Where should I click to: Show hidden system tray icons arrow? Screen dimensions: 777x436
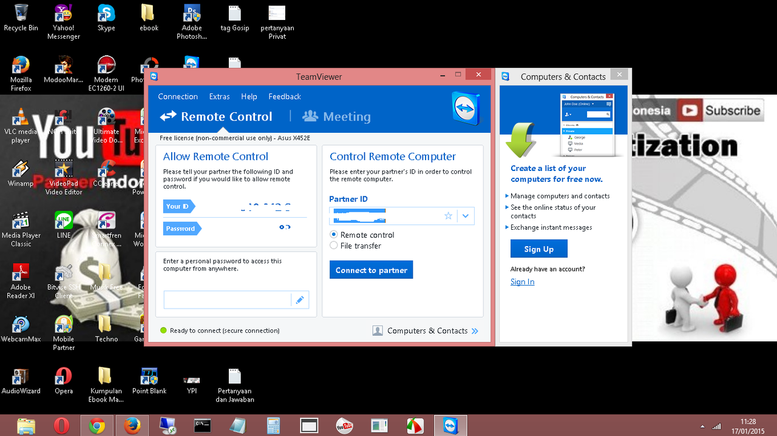click(703, 426)
